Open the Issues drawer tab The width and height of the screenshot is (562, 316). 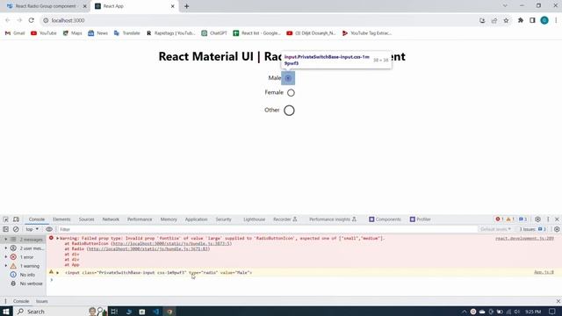pos(42,301)
